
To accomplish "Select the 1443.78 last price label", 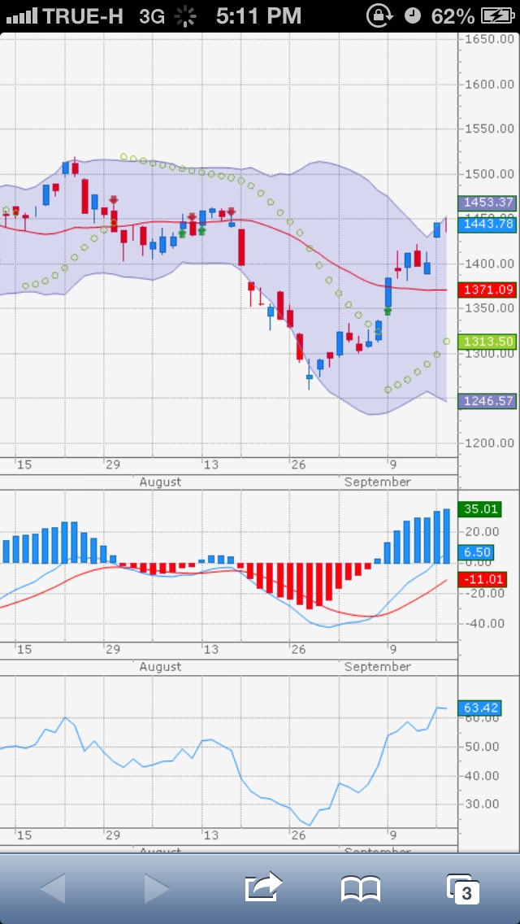I will pyautogui.click(x=487, y=224).
